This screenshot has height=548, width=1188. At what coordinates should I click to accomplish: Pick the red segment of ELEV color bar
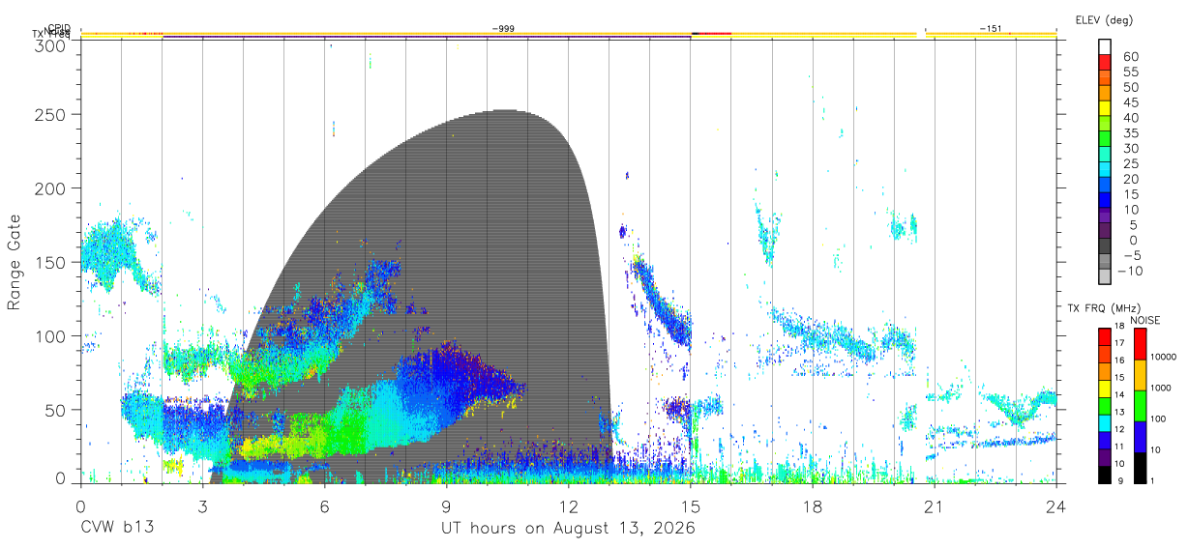click(1105, 63)
